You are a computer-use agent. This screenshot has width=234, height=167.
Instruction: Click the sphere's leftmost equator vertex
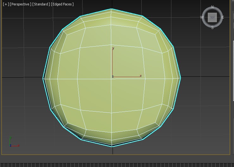click(43, 78)
